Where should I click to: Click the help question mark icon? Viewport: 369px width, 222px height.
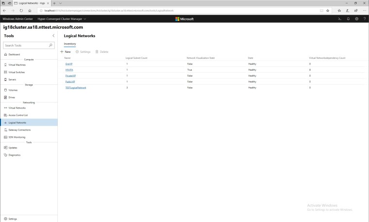[x=365, y=19]
